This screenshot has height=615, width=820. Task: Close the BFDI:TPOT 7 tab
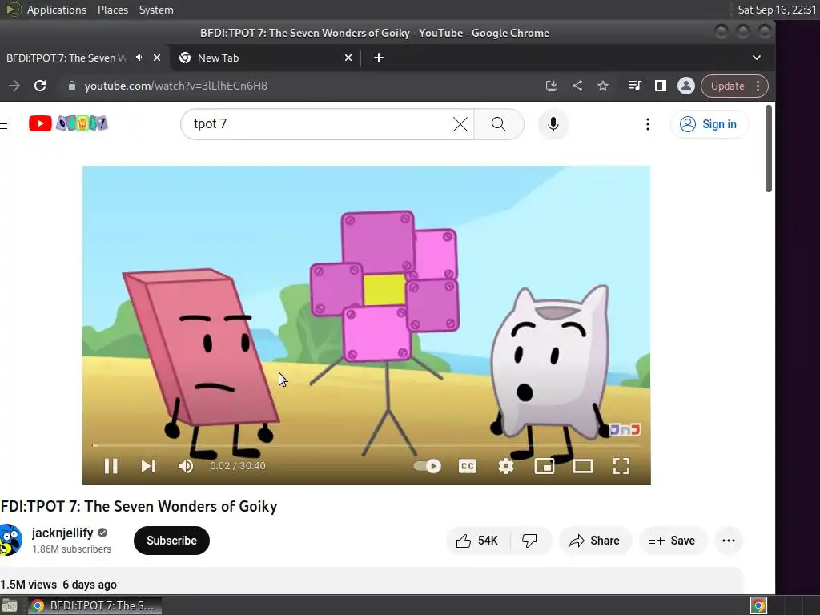[157, 58]
